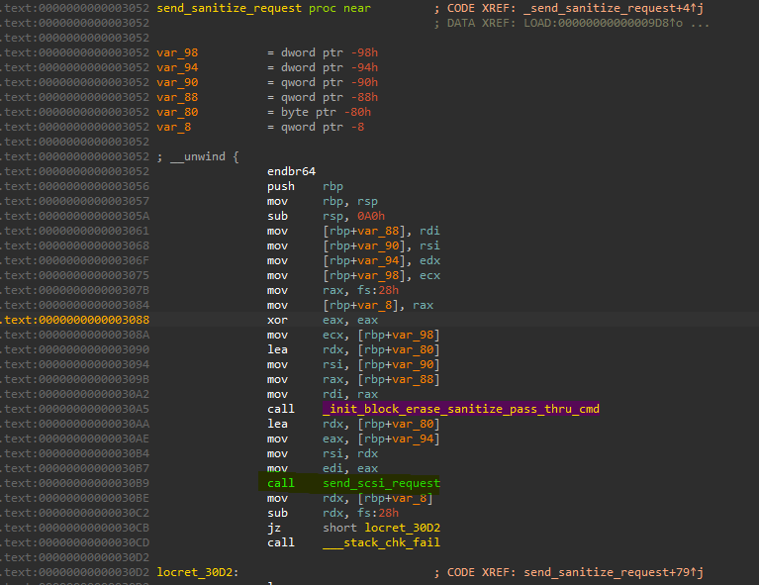The height and width of the screenshot is (585, 759).
Task: Follow jz target locret_30D2
Action: 402,528
